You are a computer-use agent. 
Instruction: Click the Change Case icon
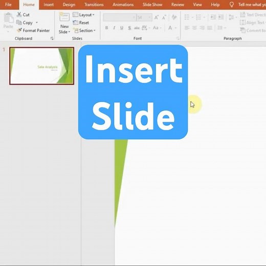tap(156, 28)
